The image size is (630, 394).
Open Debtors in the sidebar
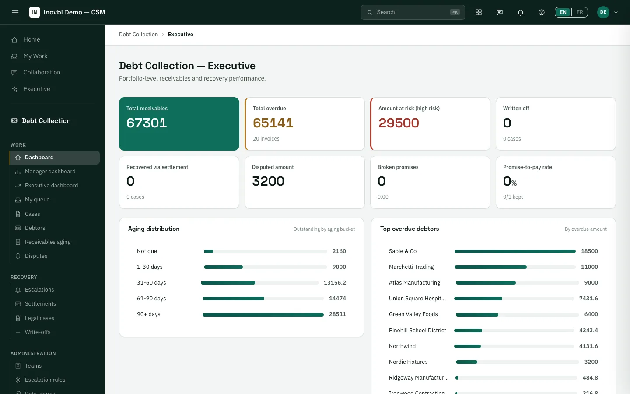54,228
